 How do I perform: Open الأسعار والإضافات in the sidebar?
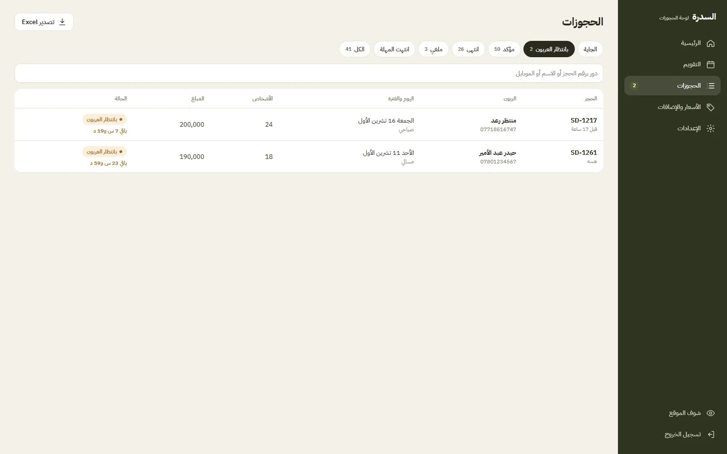point(672,107)
